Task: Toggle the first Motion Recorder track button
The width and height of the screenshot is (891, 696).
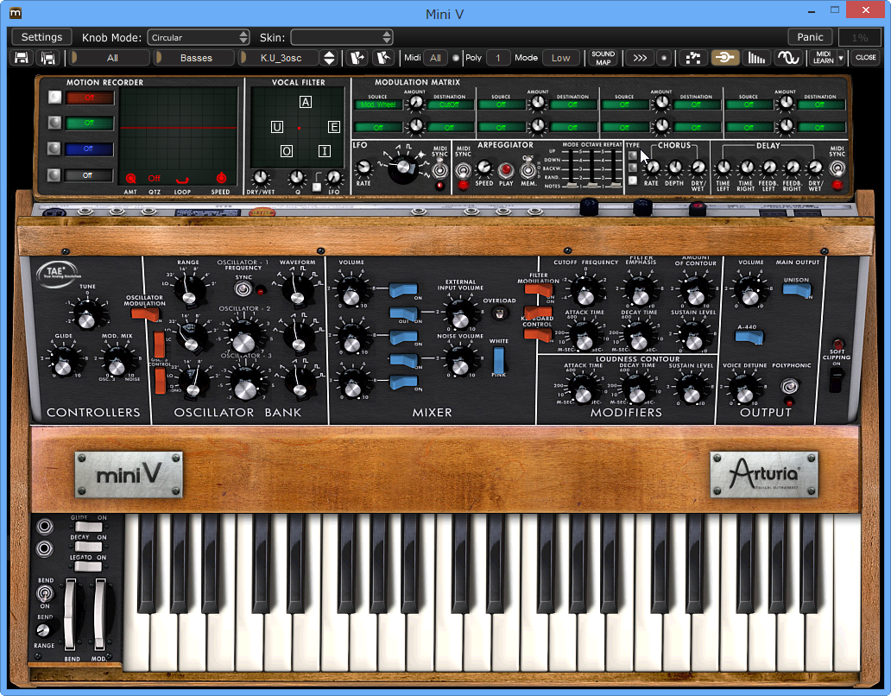Action: 54,98
